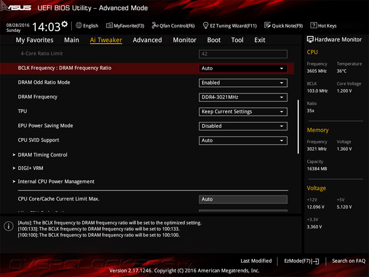369x277 pixels.
Task: Click the 4-Core Ratio Limit field
Action: [x=243, y=54]
